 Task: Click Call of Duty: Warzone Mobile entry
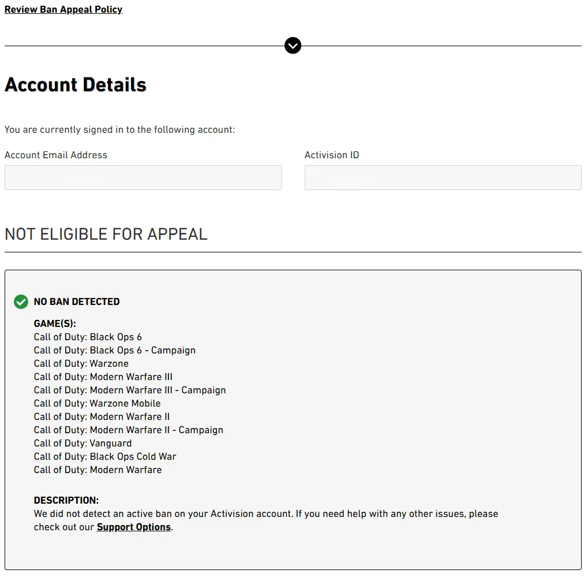click(98, 403)
